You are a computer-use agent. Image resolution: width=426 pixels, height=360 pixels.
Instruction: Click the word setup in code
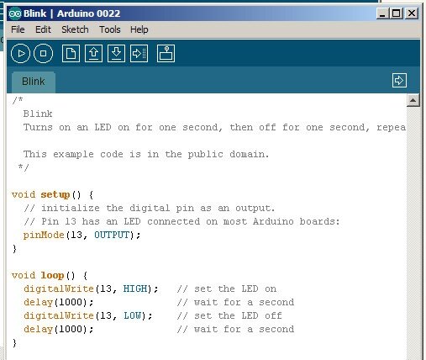click(55, 194)
